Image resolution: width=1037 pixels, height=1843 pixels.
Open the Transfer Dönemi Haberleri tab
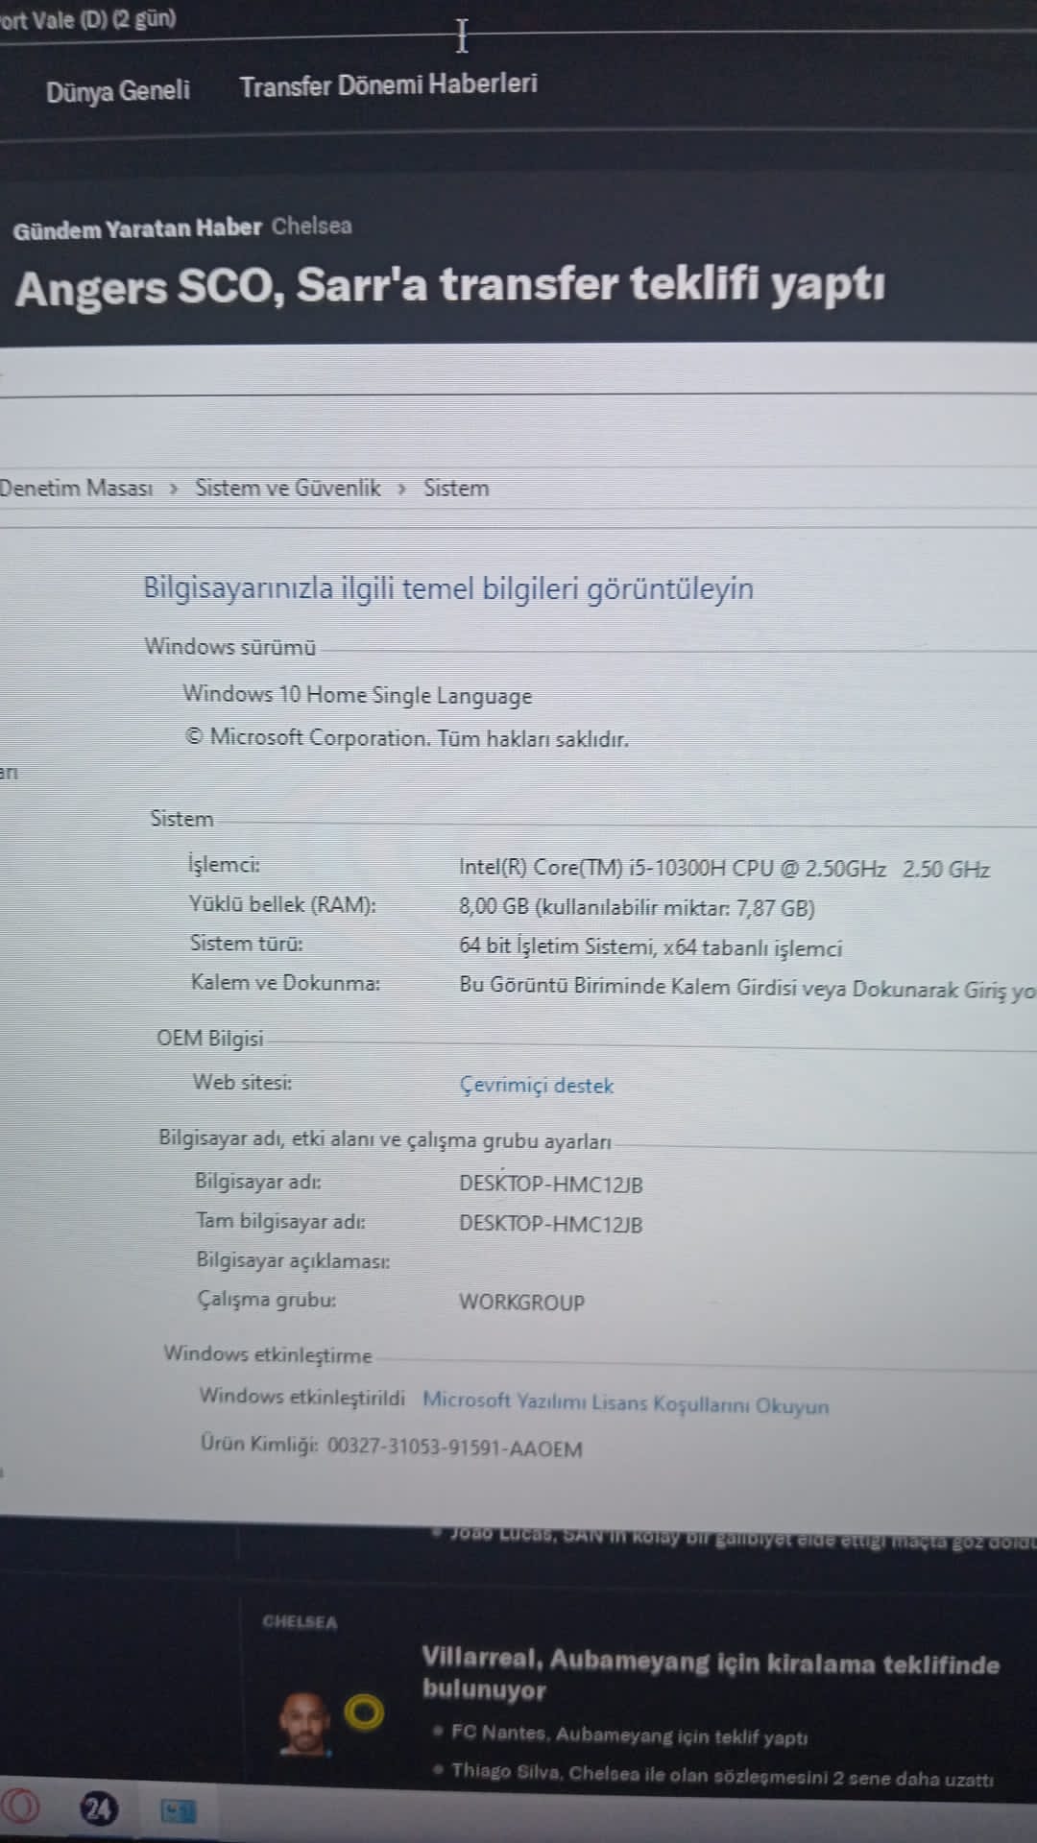(388, 85)
